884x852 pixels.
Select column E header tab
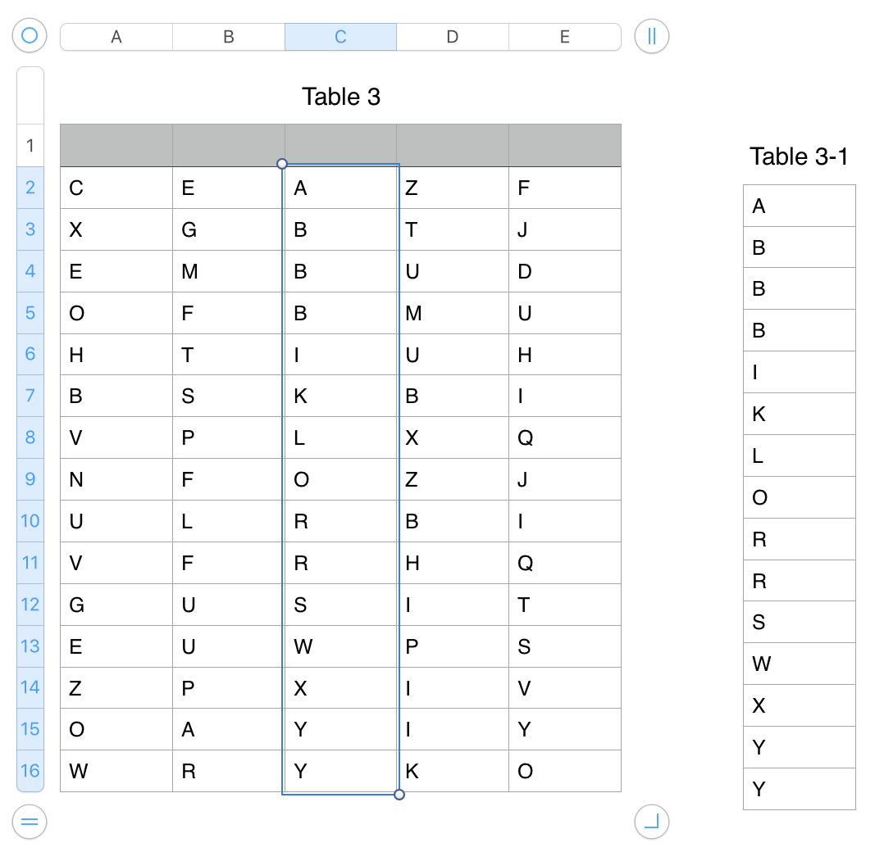point(564,37)
